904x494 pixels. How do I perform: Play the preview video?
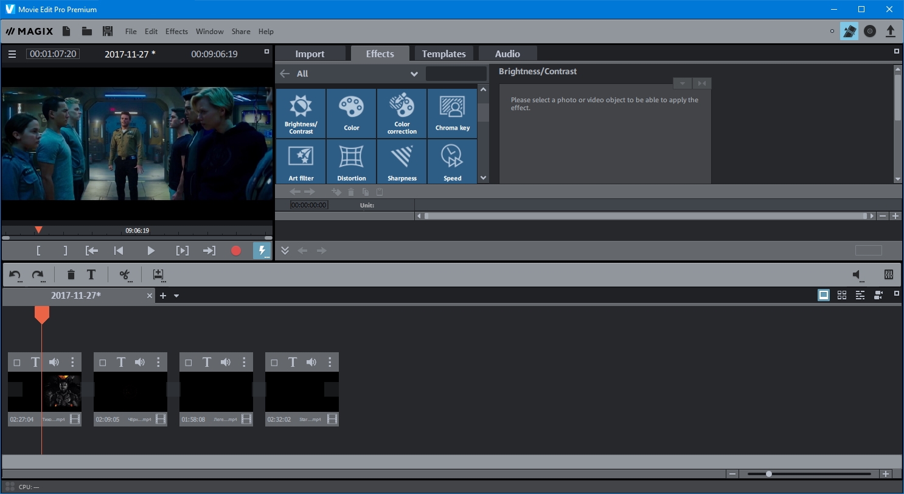click(x=151, y=251)
